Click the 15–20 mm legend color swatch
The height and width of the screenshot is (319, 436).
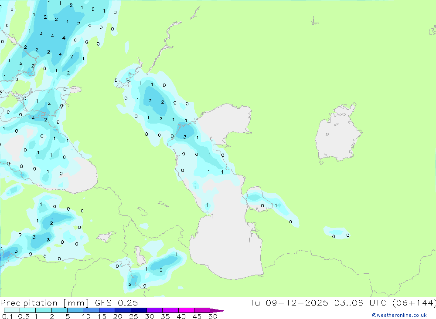click(x=107, y=310)
